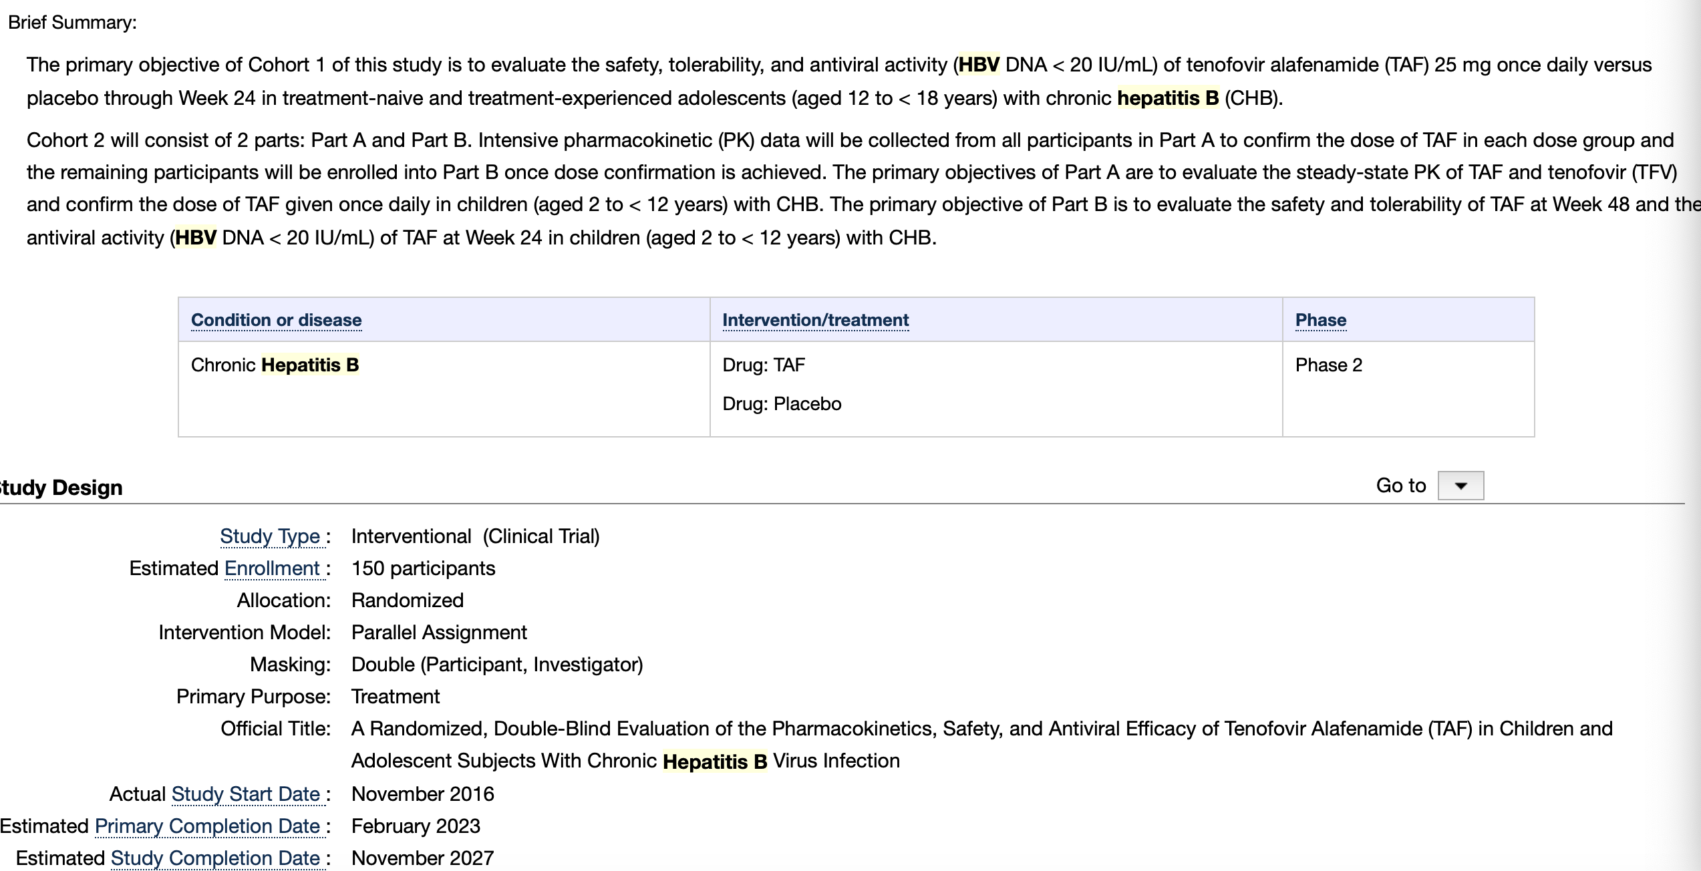Click the highlighted 'hepatitis B' in the summary
This screenshot has height=871, width=1701.
1168,98
